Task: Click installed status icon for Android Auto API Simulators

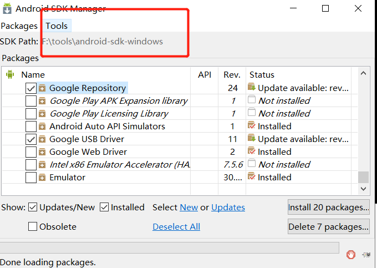Action: click(x=252, y=125)
